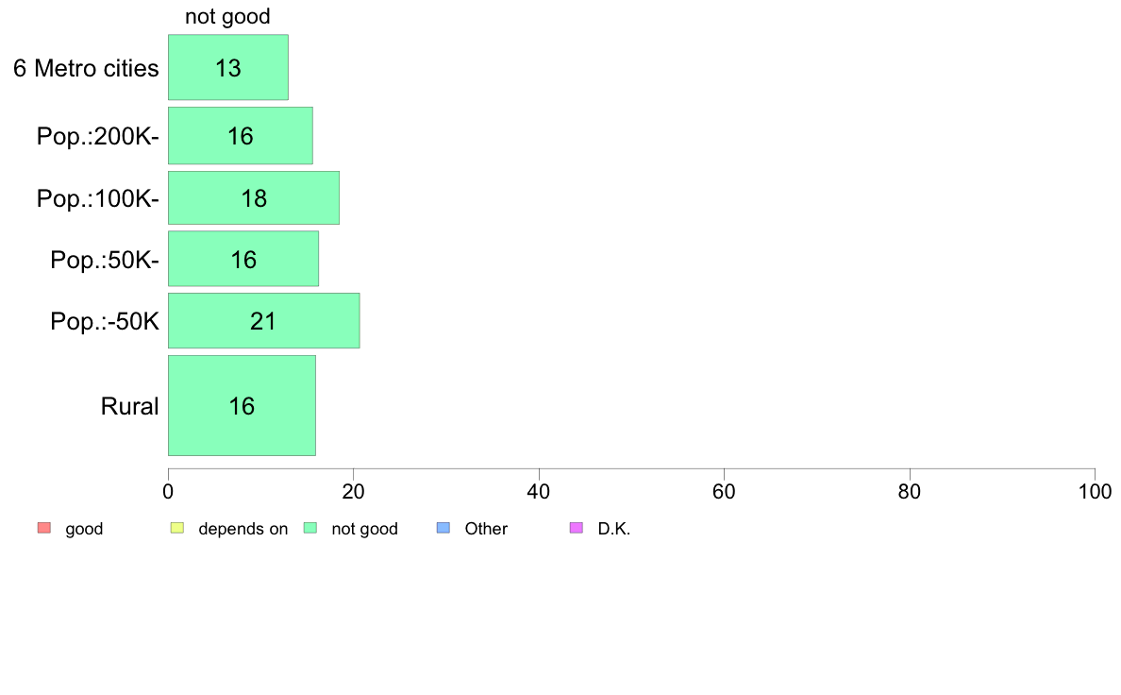The height and width of the screenshot is (695, 1121).
Task: Click the 100 tick on the axis
Action: [x=1095, y=491]
